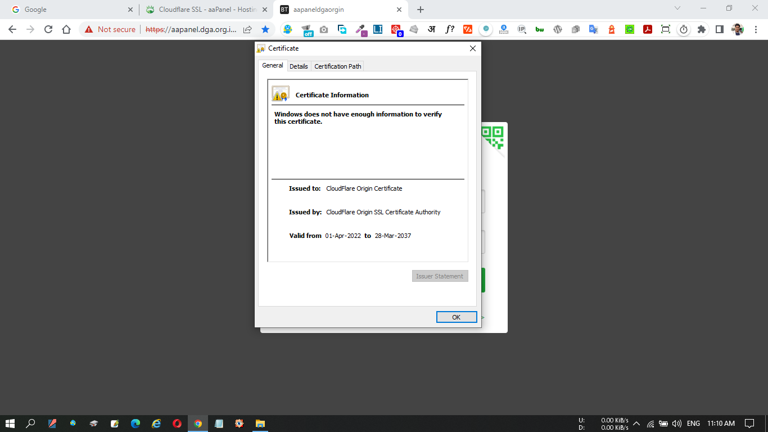Open the blue 'LI' extension
Image resolution: width=768 pixels, height=432 pixels.
[378, 29]
